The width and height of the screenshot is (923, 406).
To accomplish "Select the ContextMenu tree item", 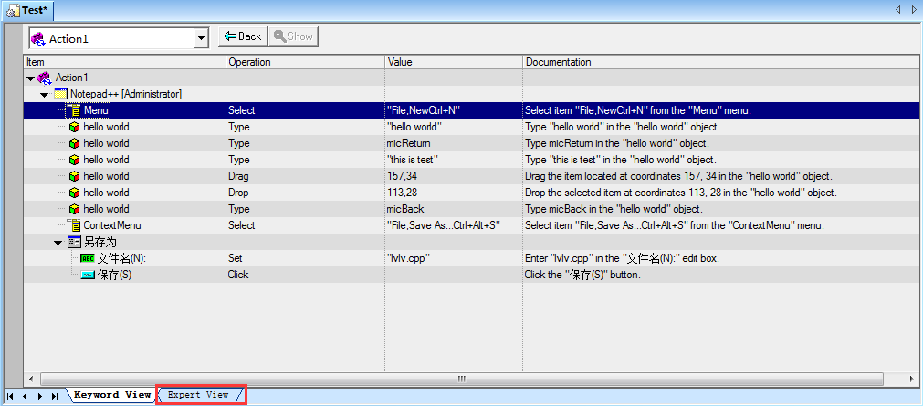I will [112, 225].
